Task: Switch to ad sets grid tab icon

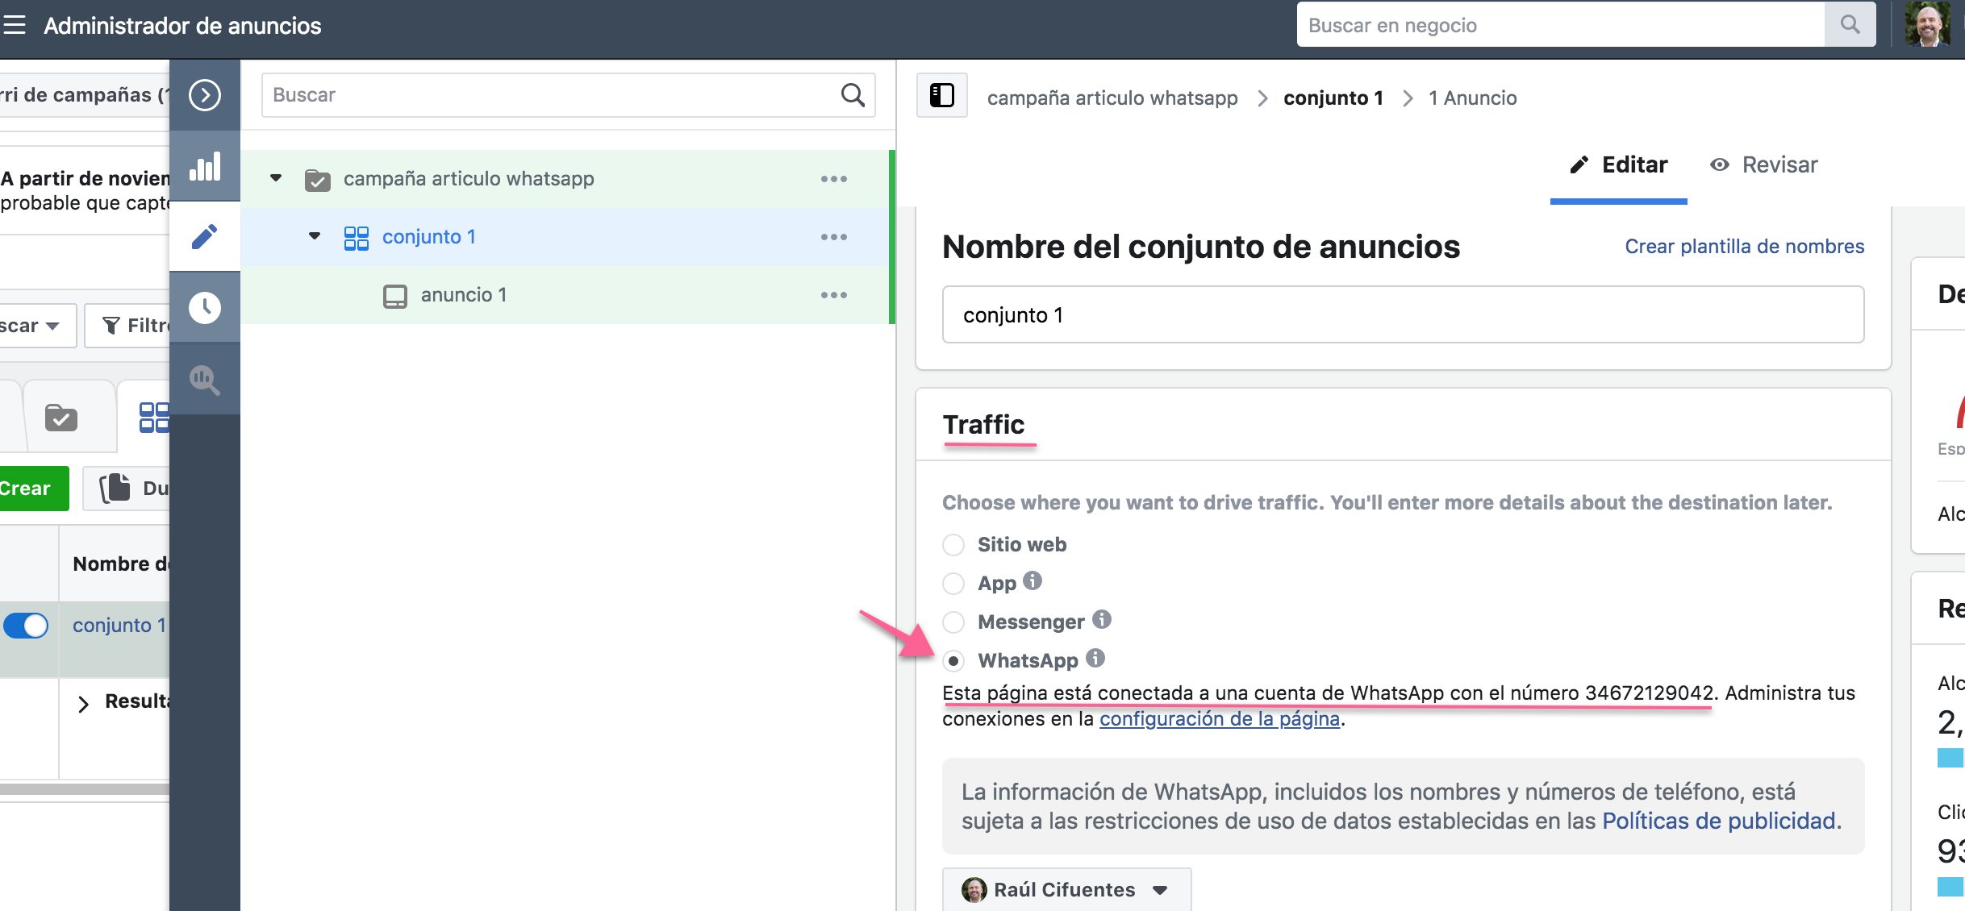Action: tap(153, 417)
